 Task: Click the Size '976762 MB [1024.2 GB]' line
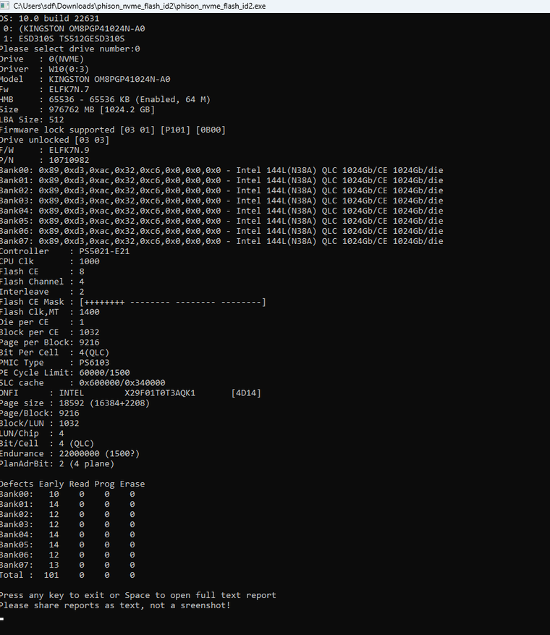click(77, 110)
